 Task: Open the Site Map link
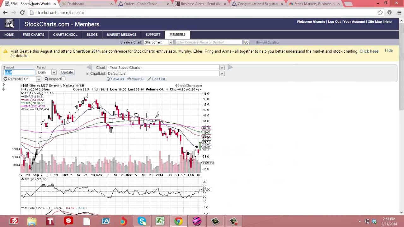(x=375, y=22)
